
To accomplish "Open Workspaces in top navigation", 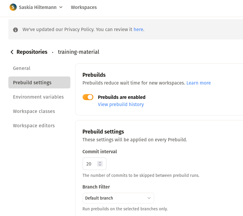I will [84, 7].
